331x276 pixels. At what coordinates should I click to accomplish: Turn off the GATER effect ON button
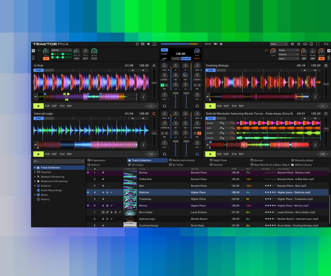(321, 59)
